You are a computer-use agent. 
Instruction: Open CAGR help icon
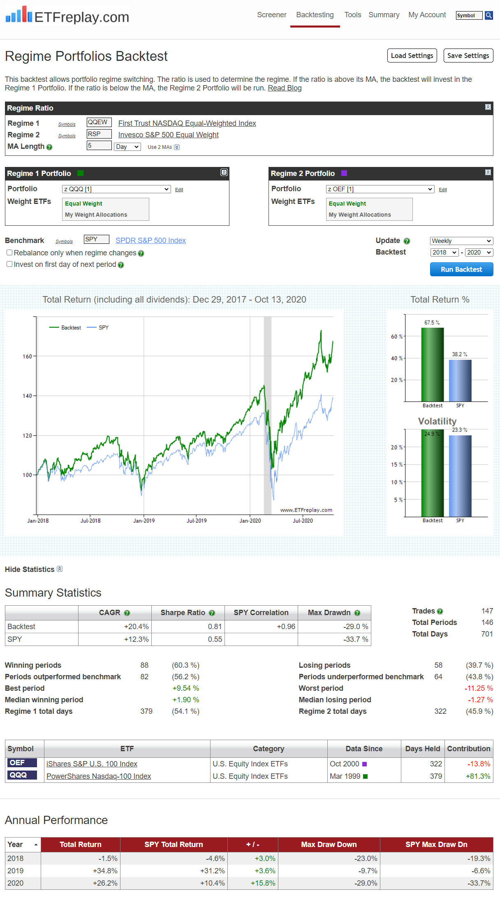127,613
